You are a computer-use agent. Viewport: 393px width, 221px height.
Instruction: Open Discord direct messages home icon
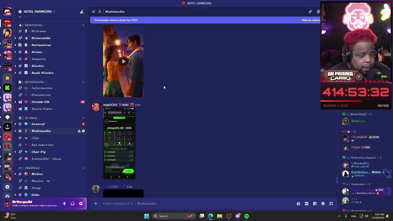[7, 12]
